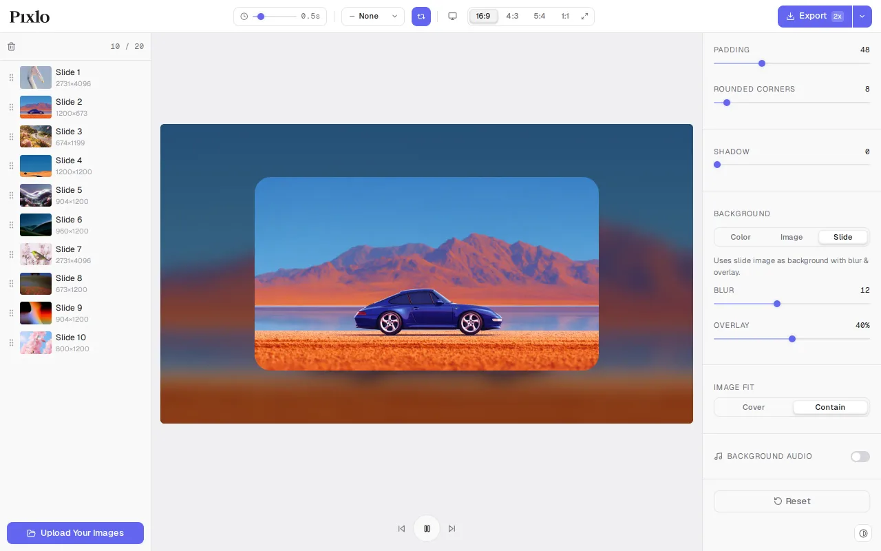This screenshot has width=881, height=551.
Task: Select Slide 6 thumbnail
Action: (x=36, y=225)
